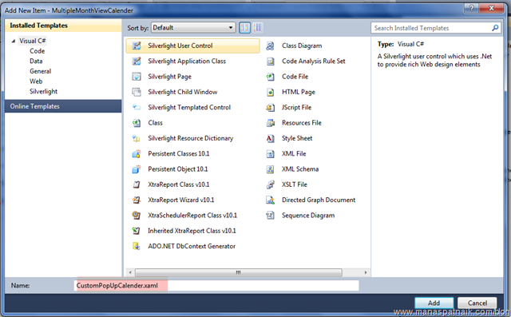511x317 pixels.
Task: Select the Silverlight category in tree
Action: (43, 91)
